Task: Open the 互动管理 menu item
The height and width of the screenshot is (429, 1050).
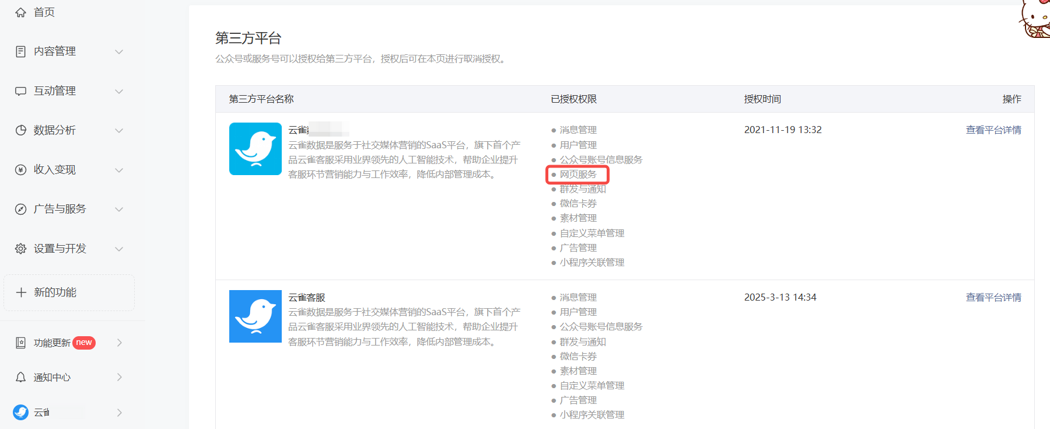Action: click(55, 91)
